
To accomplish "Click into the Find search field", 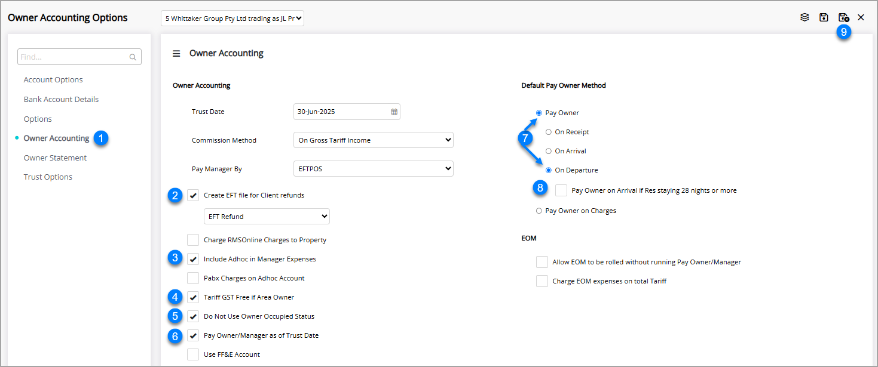I will (73, 57).
